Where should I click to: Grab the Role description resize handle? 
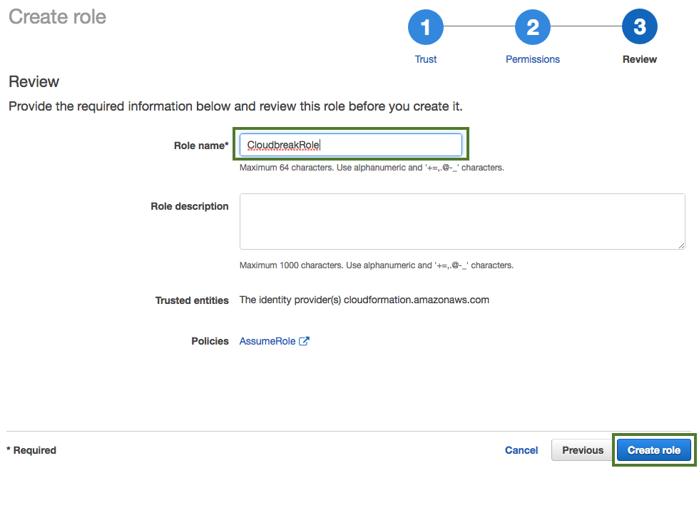[x=681, y=245]
